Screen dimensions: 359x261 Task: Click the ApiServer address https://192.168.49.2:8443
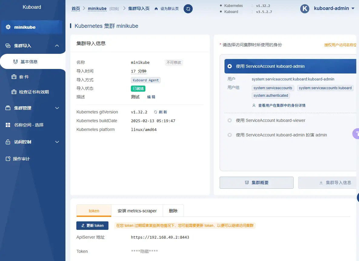click(160, 237)
